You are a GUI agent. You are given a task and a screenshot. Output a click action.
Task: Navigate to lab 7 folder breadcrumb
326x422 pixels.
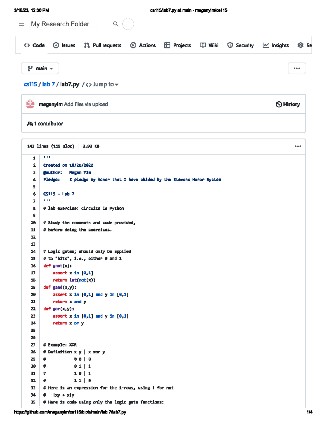tap(49, 85)
